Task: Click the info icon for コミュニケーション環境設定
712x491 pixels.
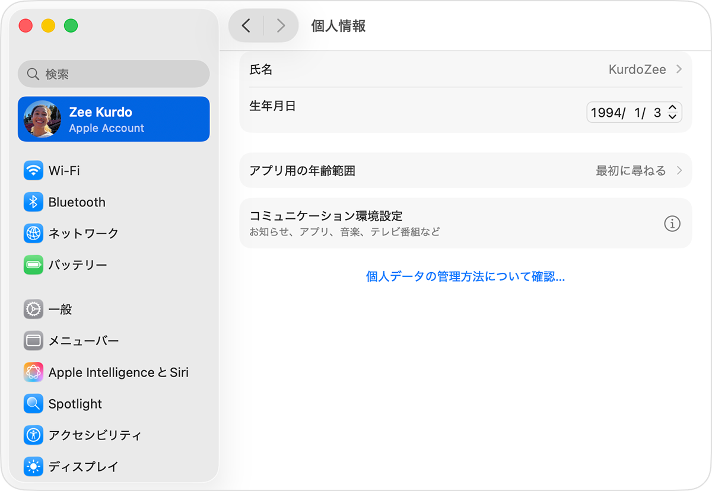Action: (672, 224)
